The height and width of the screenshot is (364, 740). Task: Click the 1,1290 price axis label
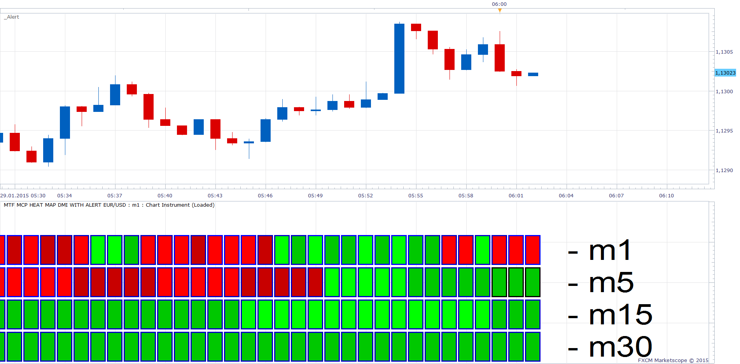tap(724, 170)
